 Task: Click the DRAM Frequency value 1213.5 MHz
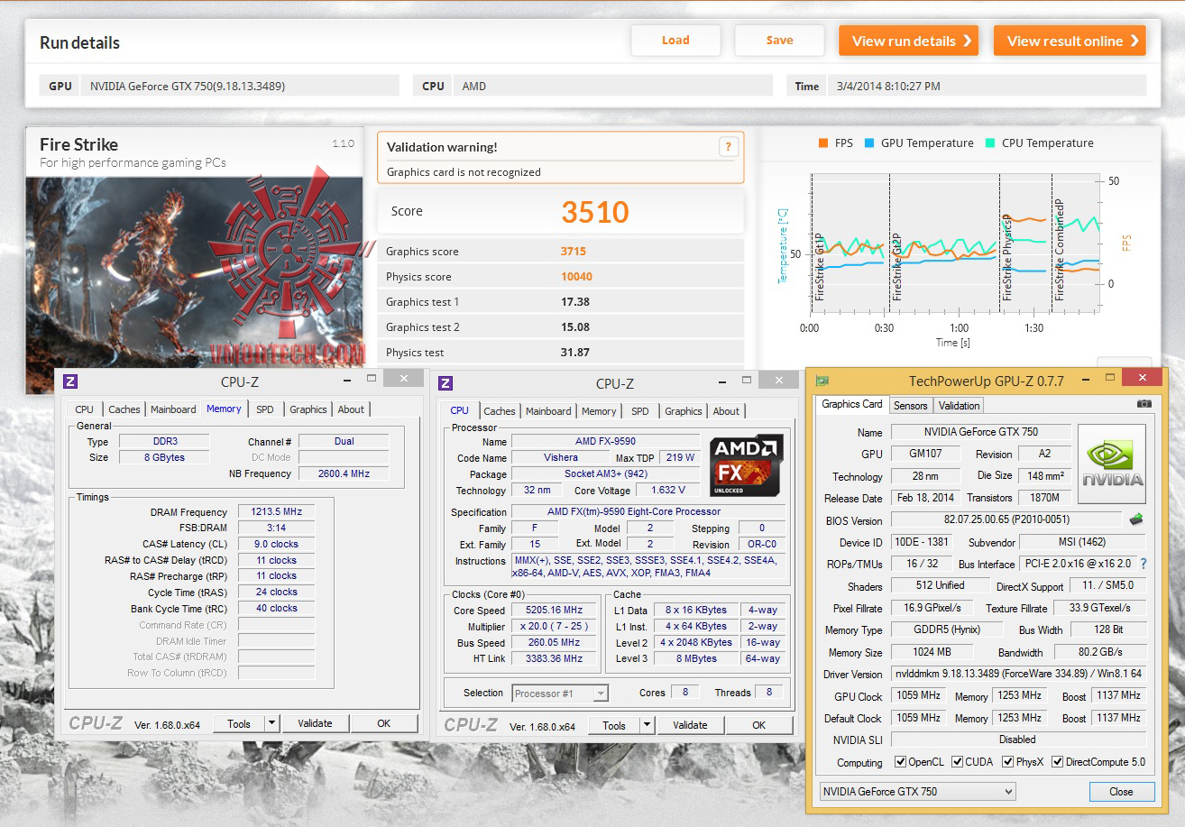(276, 512)
